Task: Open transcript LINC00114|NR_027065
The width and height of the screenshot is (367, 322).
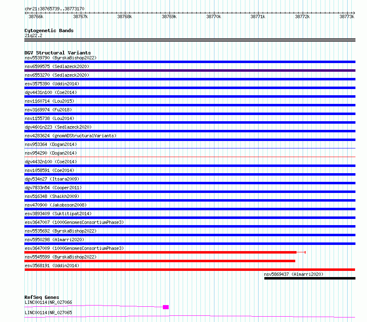Action: [48, 313]
